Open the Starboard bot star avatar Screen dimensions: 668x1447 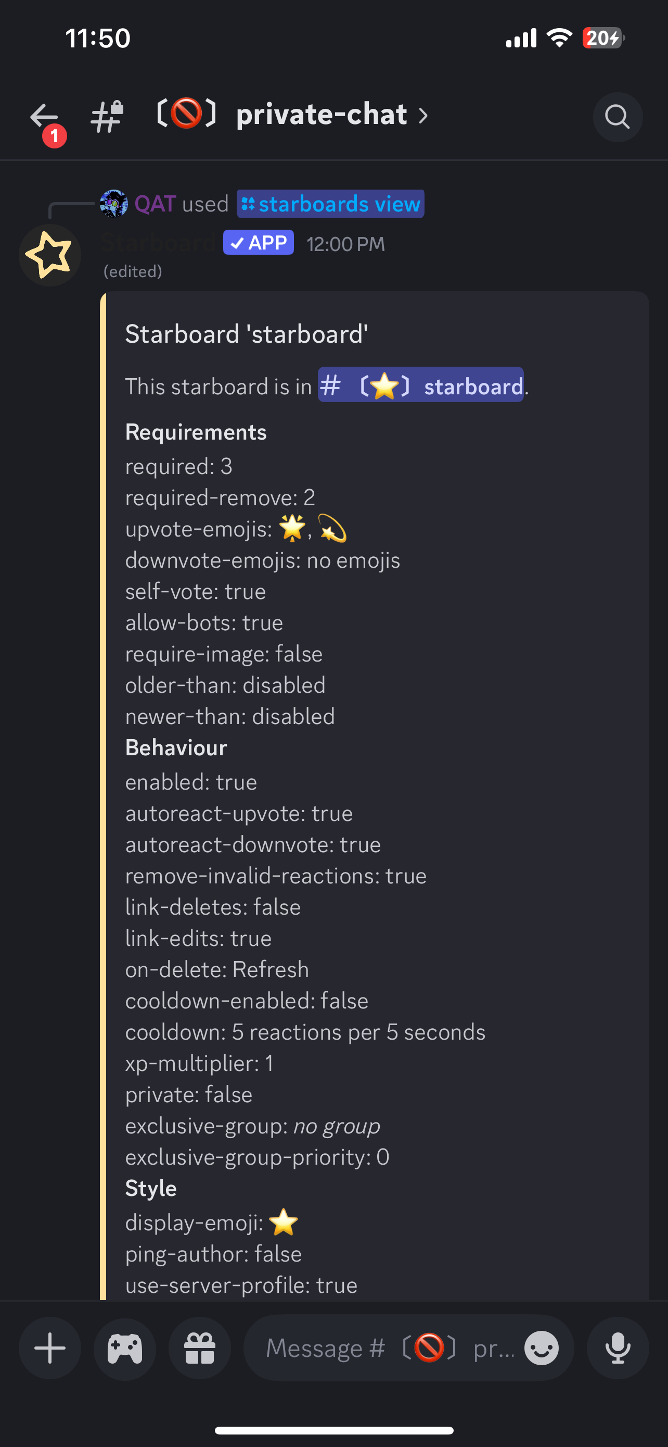(50, 255)
